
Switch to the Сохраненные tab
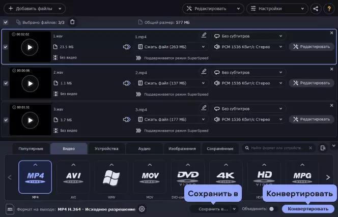[220, 148]
